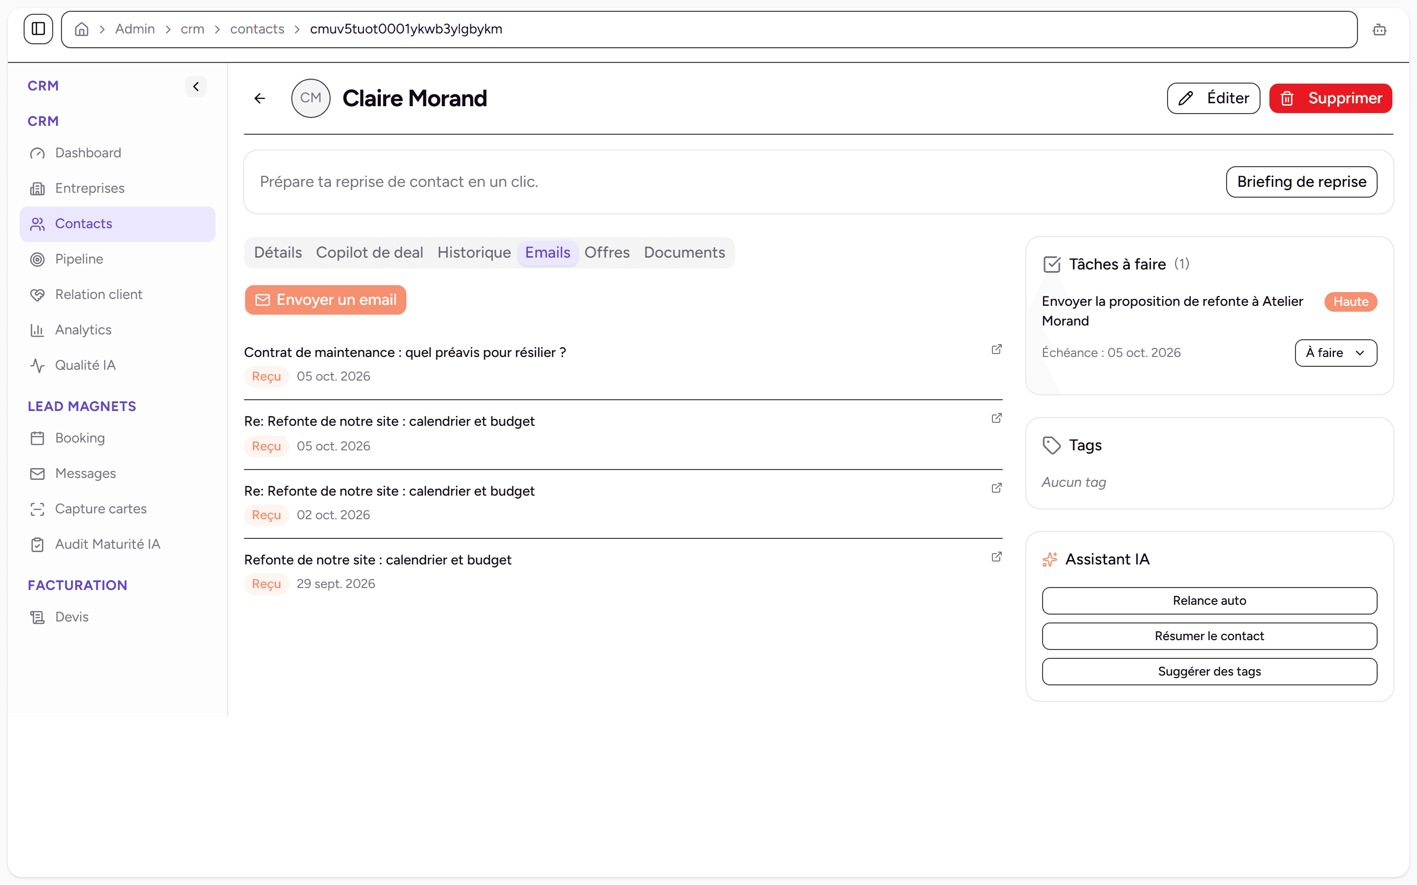Switch to Copilot de deal tab
Screen dimensions: 1417x885
(x=370, y=253)
